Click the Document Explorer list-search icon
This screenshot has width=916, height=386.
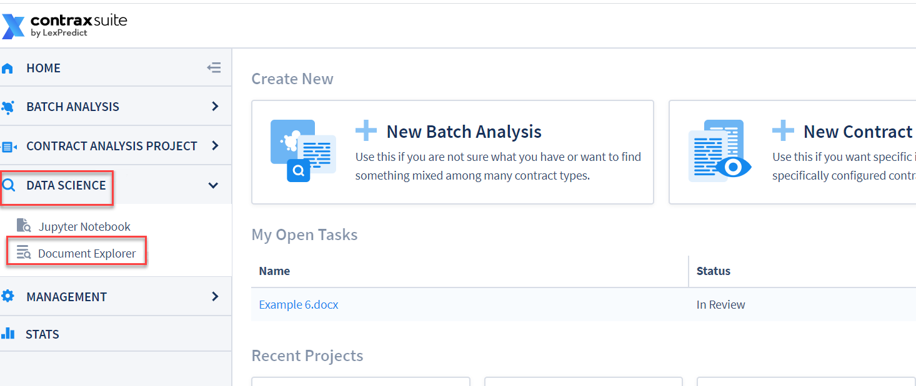coord(24,253)
